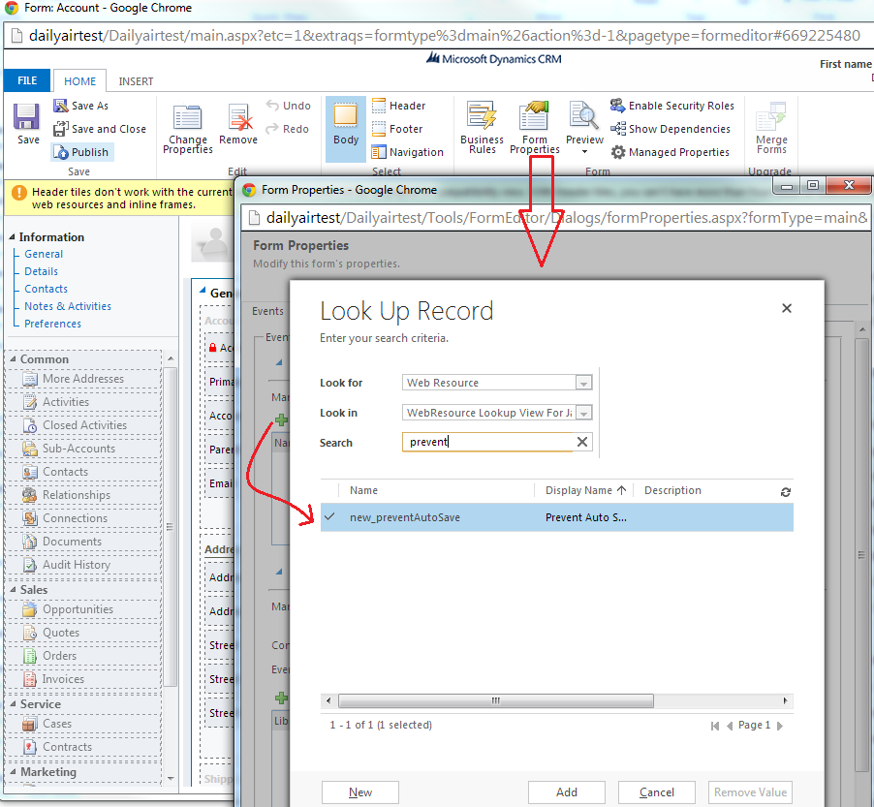Open Merge Forms in the Upgrade group
Viewport: 874px width, 807px height.
pos(771,124)
